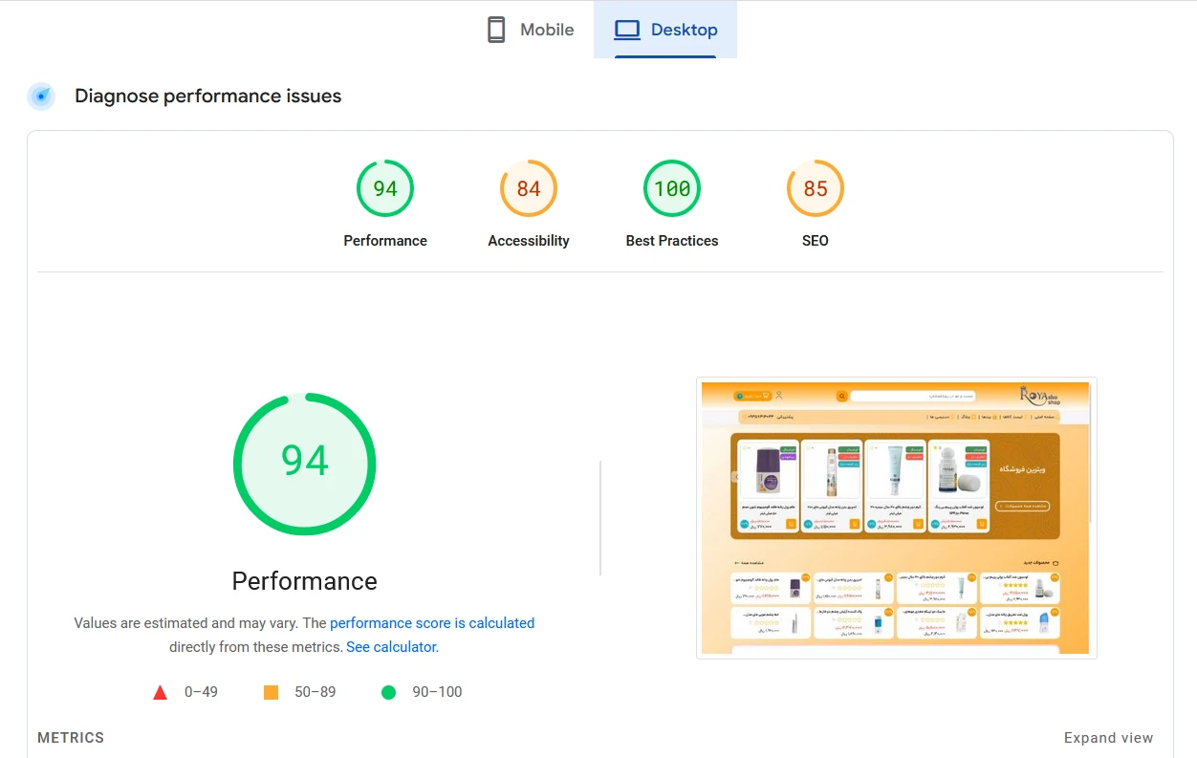The width and height of the screenshot is (1197, 758).
Task: Click 'Diagnose performance issues' heading
Action: tap(208, 96)
